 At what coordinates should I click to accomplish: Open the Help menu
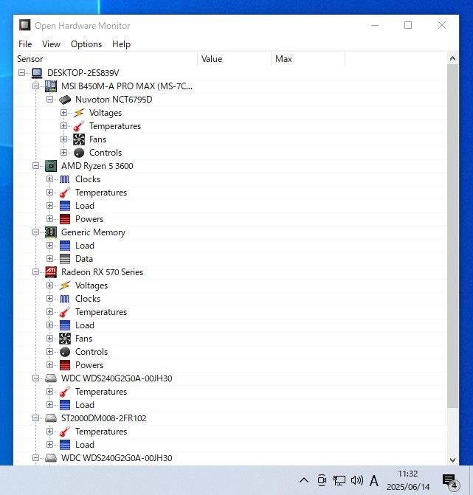click(x=121, y=44)
